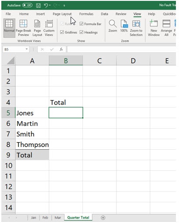Click the Insert Function fx icon
Viewport: 179px width, 223px height.
[61, 49]
